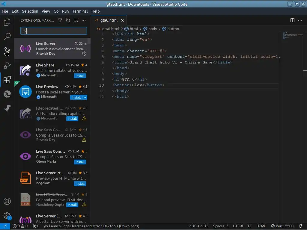Change file encoding UTF-8
The image size is (307, 230).
(x=238, y=226)
